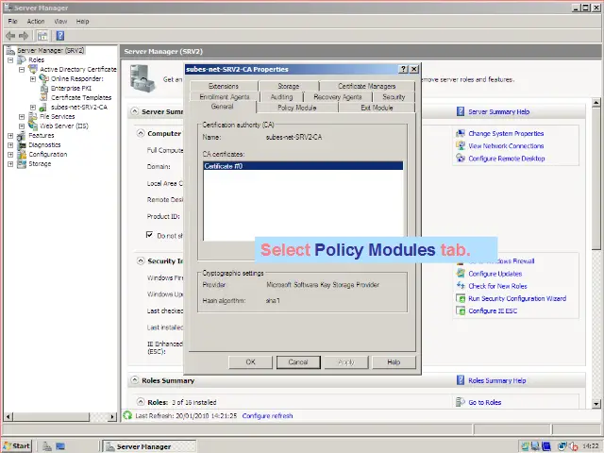Click the show/hide console tree toolbar icon
The height and width of the screenshot is (453, 604).
tap(42, 36)
